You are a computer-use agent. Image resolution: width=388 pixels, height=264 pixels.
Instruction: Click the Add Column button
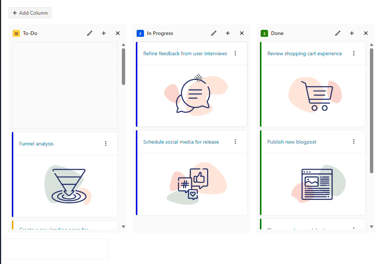(30, 13)
